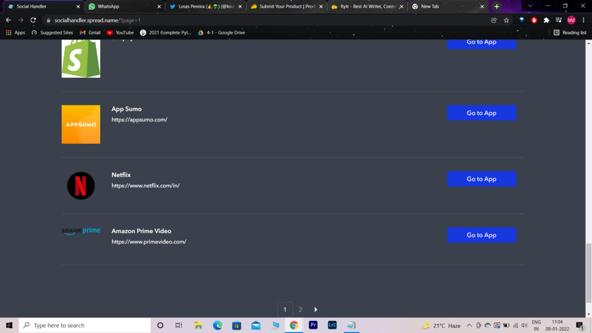The height and width of the screenshot is (333, 592).
Task: Open Microsoft Store from taskbar
Action: (x=237, y=325)
